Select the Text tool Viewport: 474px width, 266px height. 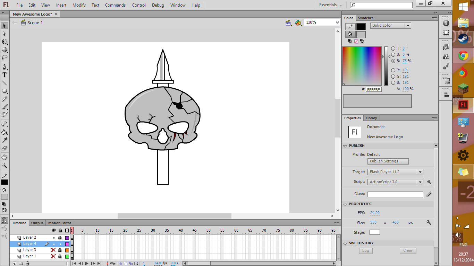click(5, 75)
